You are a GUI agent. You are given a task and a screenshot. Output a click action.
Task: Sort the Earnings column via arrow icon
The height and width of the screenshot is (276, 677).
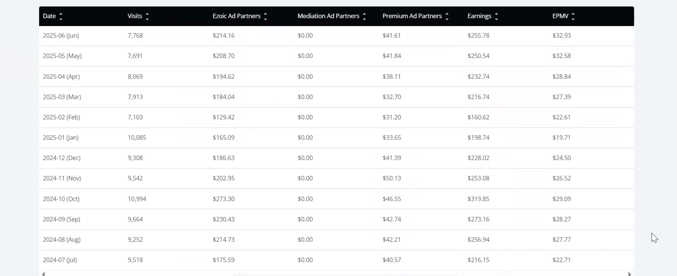(x=496, y=16)
